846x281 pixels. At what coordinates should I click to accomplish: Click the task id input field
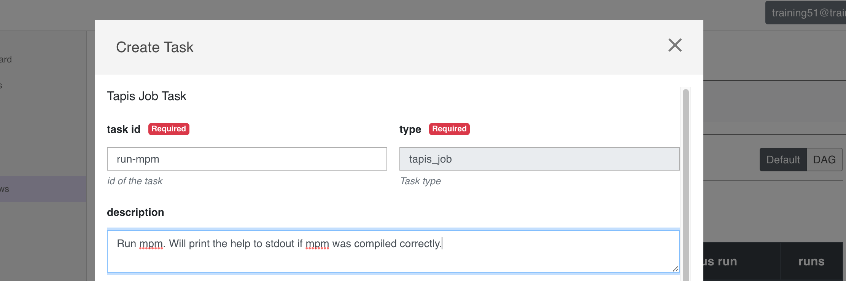point(247,159)
